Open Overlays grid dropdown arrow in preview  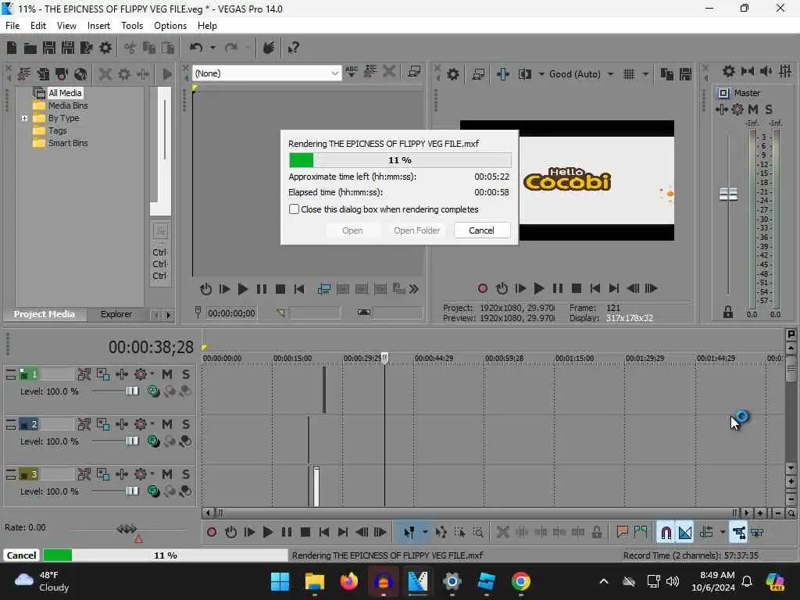[645, 74]
